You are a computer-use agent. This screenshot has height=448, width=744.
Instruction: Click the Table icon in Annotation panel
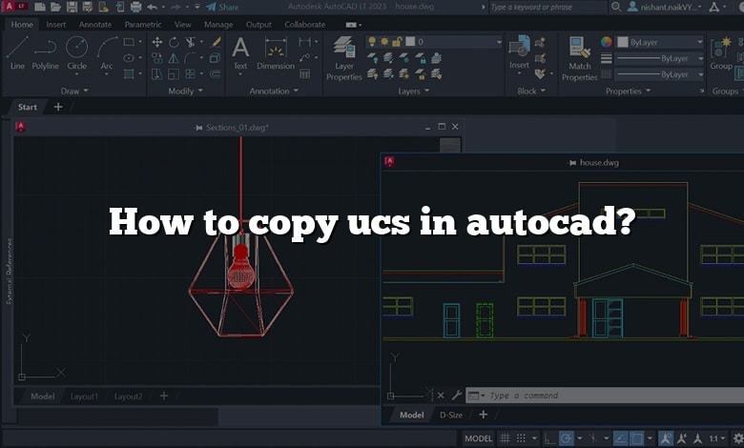pos(304,74)
